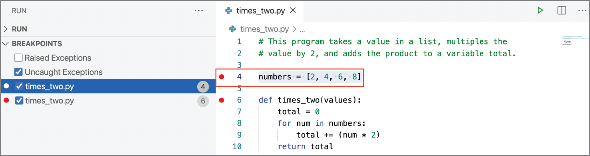
Task: Expand the RUN section chevron
Action: (5, 29)
